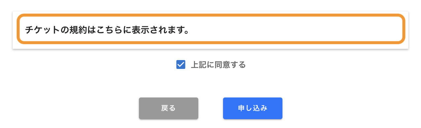Image resolution: width=421 pixels, height=128 pixels.
Task: Click the ticket terms text チケットの規約はこちらに表示されます
Action: [107, 30]
